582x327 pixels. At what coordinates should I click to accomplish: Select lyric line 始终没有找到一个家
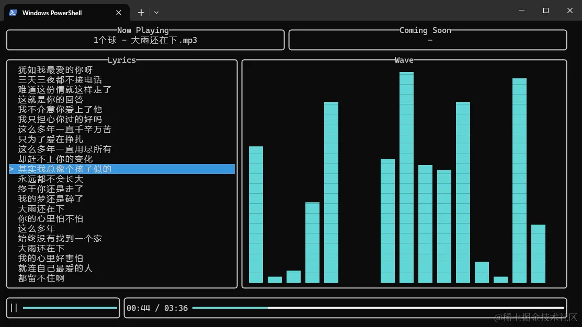point(60,238)
